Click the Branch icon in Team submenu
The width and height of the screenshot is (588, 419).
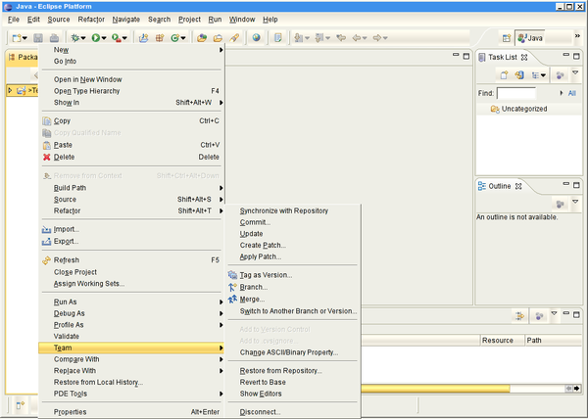pyautogui.click(x=232, y=287)
